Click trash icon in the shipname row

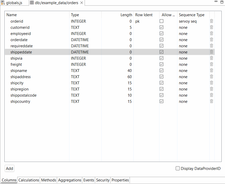(211, 70)
